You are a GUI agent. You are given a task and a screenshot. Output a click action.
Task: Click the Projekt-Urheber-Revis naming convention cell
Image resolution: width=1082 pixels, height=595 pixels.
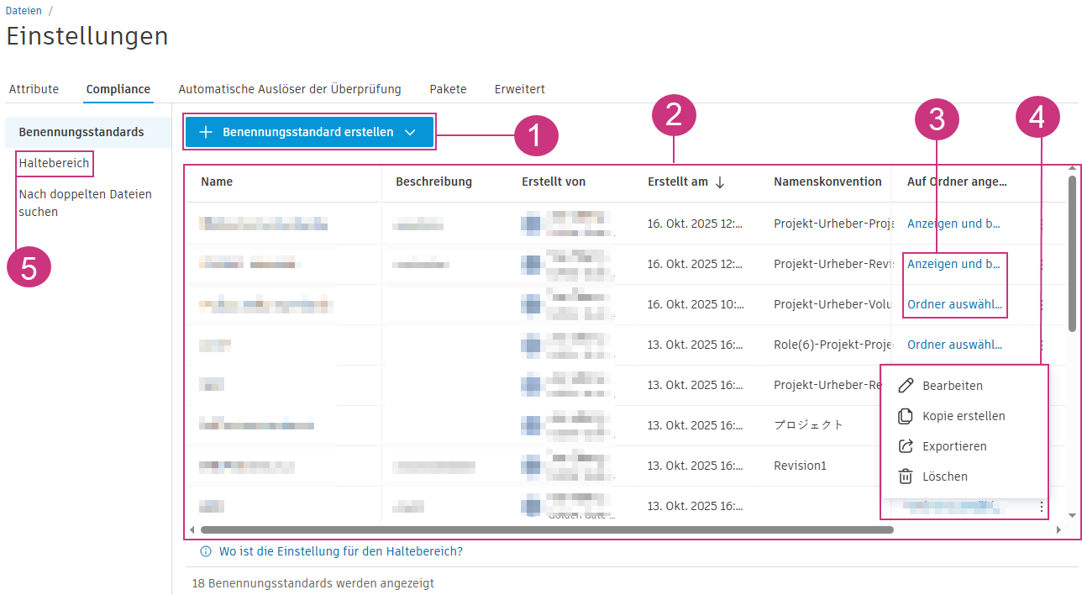pyautogui.click(x=833, y=264)
